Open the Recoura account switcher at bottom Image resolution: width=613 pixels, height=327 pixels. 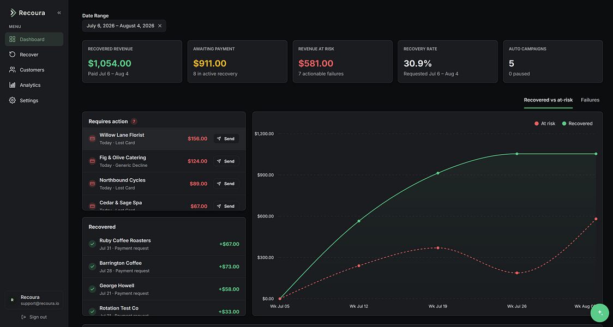[x=34, y=300]
